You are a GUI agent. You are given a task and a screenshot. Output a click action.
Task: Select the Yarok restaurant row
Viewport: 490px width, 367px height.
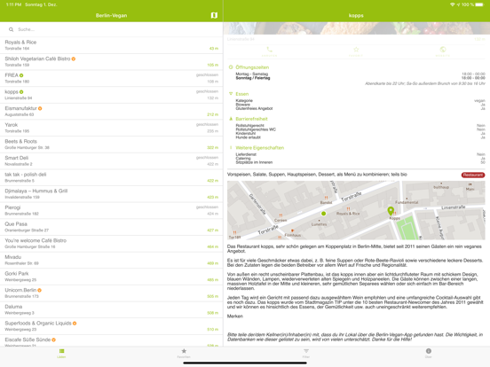tap(111, 128)
